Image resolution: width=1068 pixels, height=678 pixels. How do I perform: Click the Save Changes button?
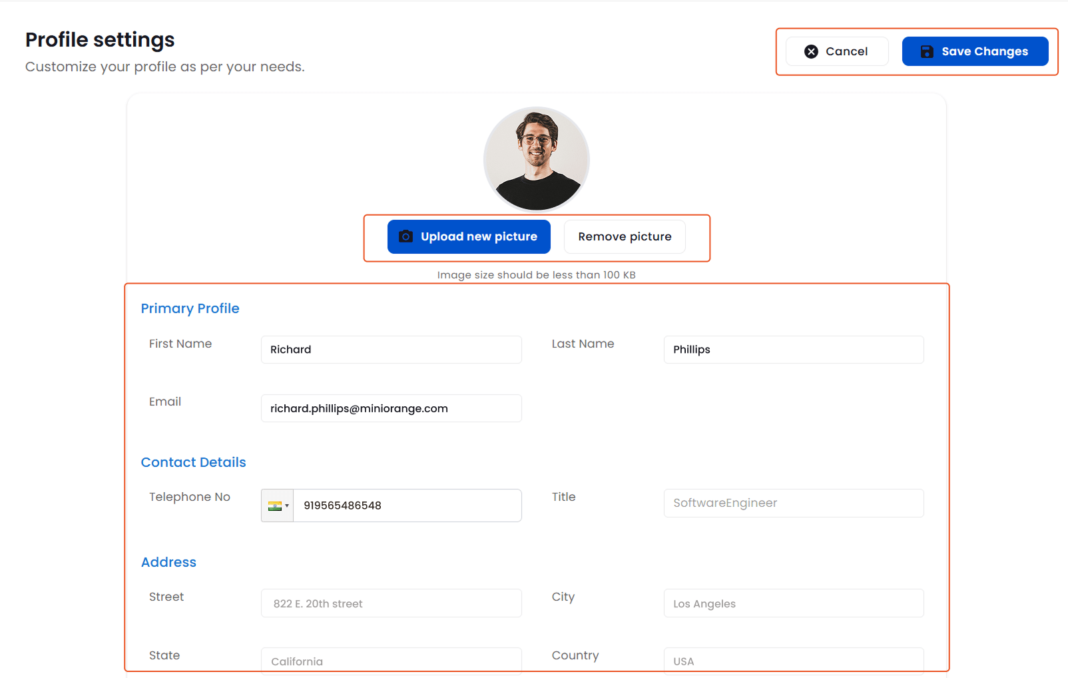[975, 51]
